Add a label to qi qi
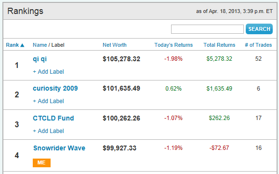 (48, 72)
